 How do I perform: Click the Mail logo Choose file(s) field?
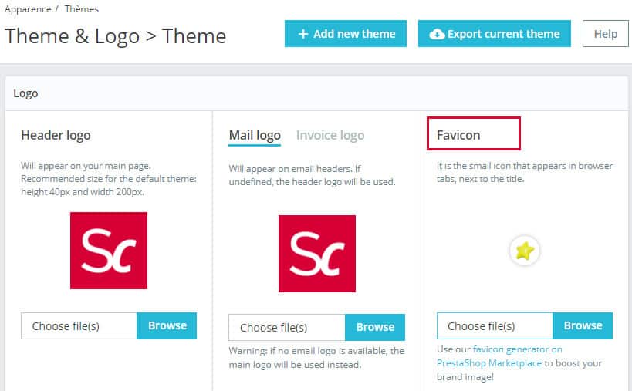point(287,327)
